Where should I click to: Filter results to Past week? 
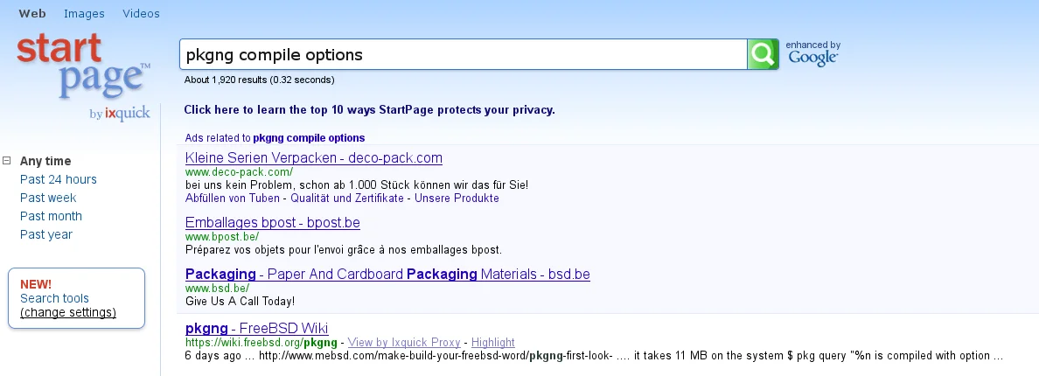48,198
